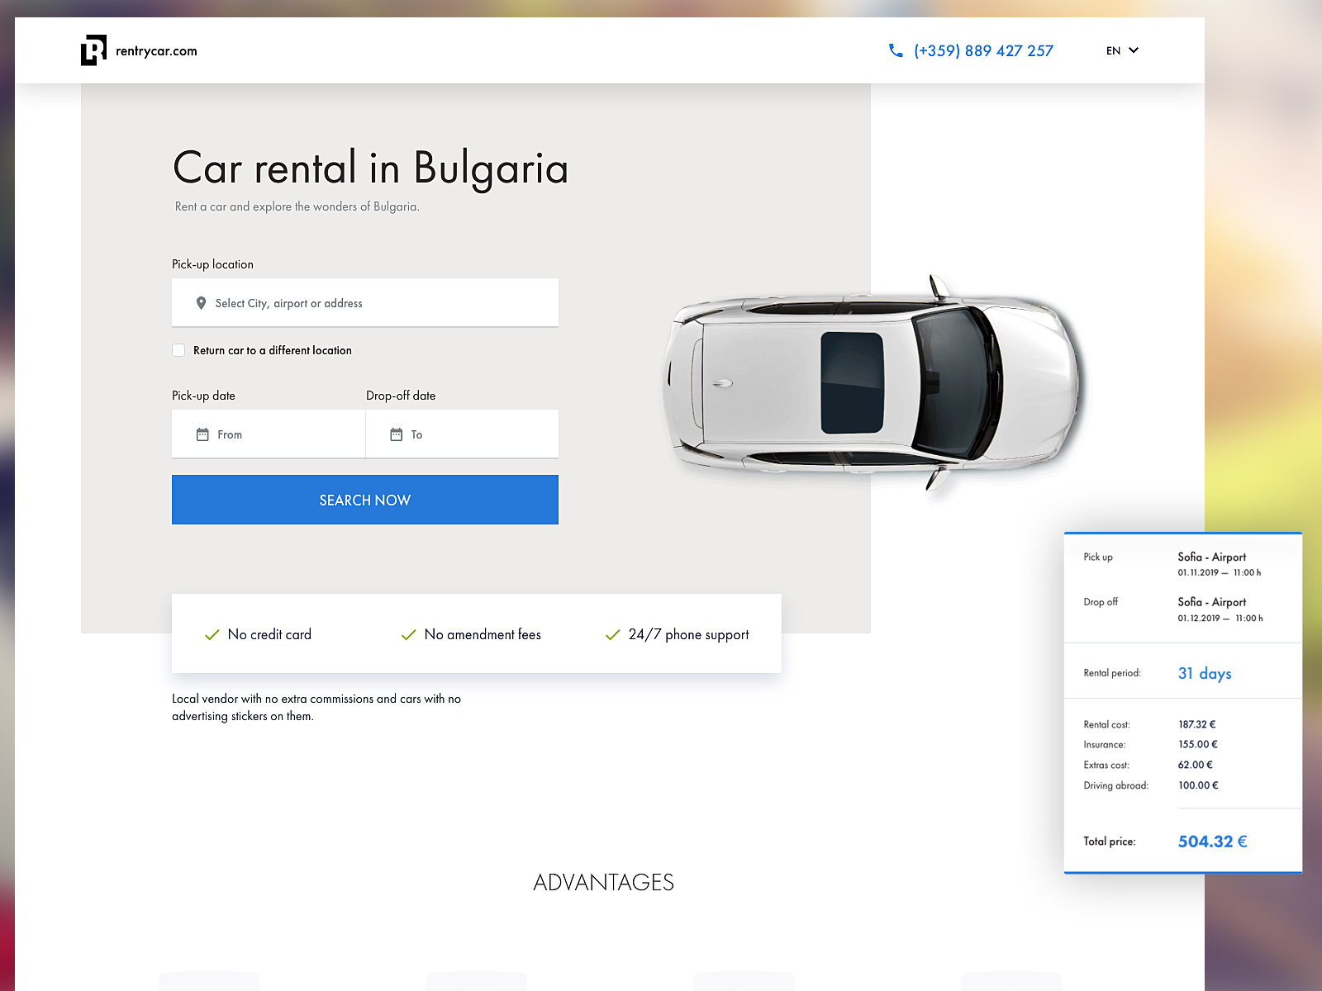Open the EN language dropdown
The width and height of the screenshot is (1322, 991).
(1121, 50)
